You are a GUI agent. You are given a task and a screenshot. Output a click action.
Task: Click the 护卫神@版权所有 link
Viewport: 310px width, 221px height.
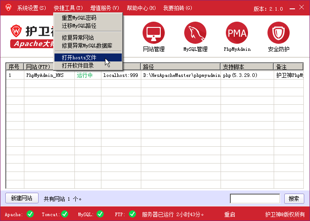[x=285, y=214]
